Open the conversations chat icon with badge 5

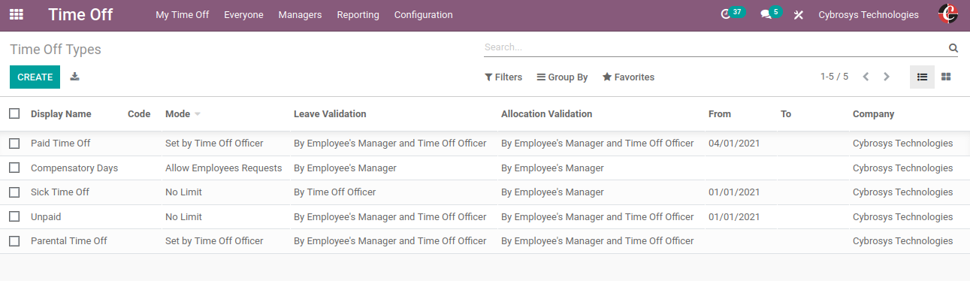[770, 14]
